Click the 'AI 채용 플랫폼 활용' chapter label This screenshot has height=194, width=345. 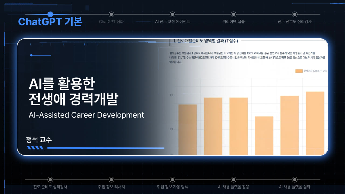point(234,187)
